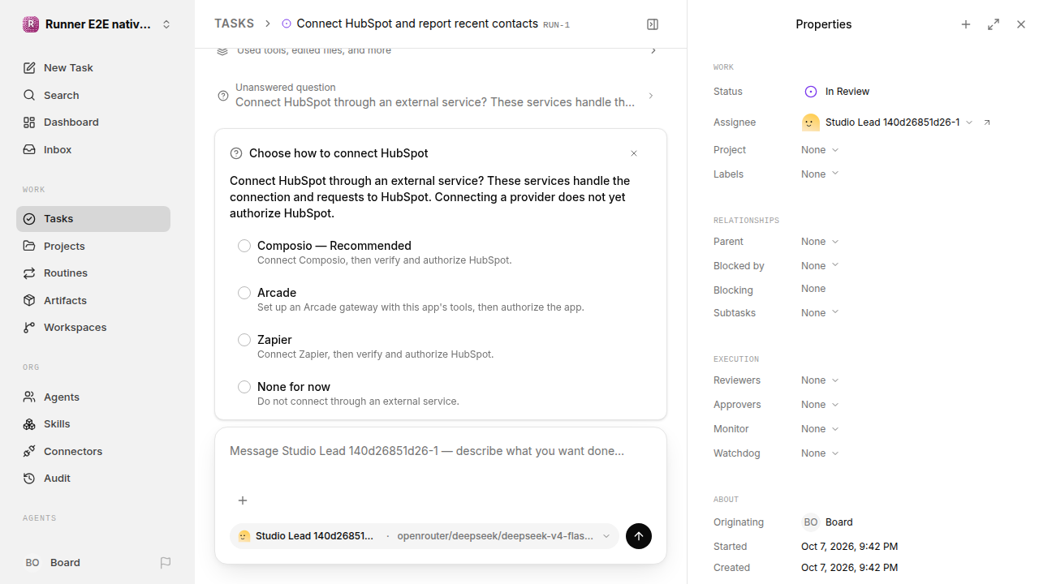Go to Projects in the sidebar
The image size is (1039, 584).
tap(93, 247)
